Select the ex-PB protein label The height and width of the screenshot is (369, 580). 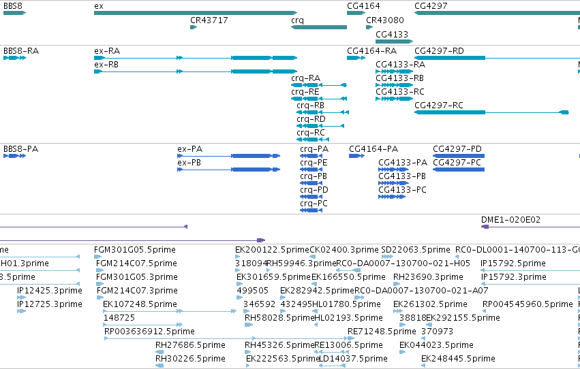189,163
